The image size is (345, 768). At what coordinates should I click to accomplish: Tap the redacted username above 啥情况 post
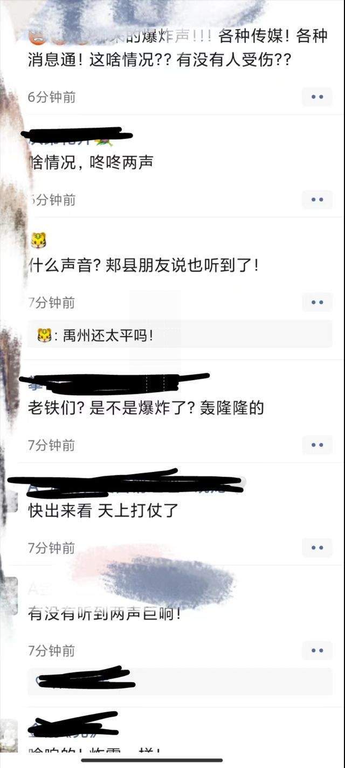[x=75, y=135]
